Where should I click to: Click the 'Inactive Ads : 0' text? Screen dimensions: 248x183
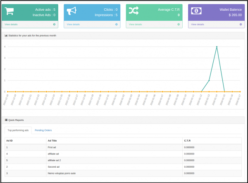point(44,15)
